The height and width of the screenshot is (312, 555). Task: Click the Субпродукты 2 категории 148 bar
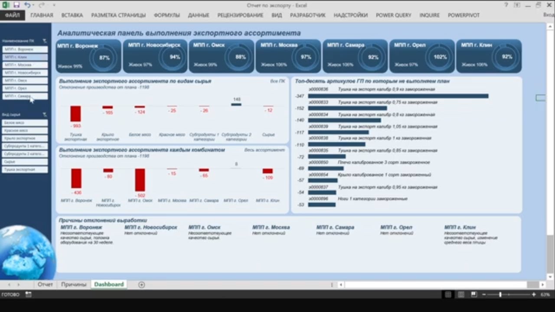(x=236, y=104)
